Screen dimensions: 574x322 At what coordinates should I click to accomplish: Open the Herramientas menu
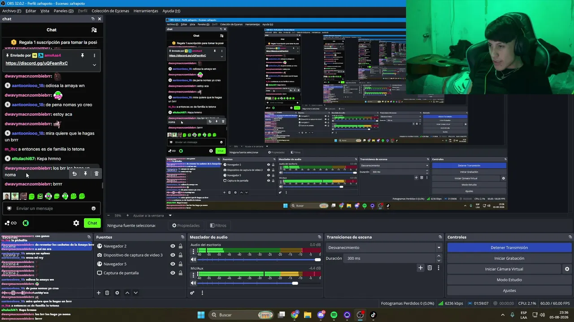[146, 11]
